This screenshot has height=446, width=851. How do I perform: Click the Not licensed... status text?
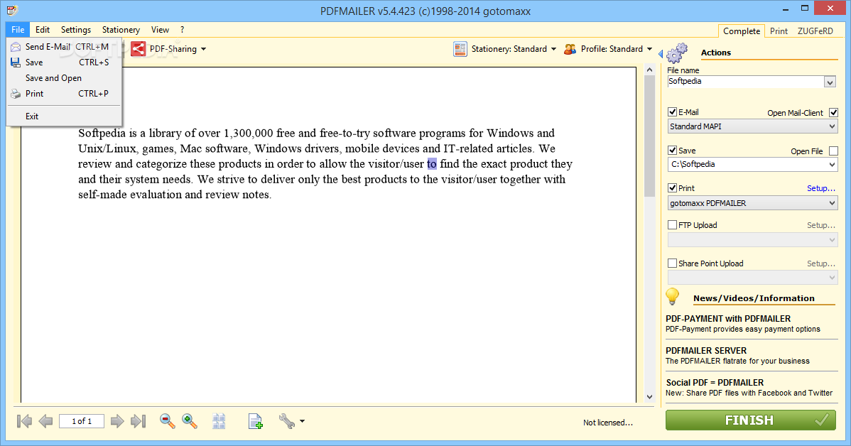click(608, 423)
